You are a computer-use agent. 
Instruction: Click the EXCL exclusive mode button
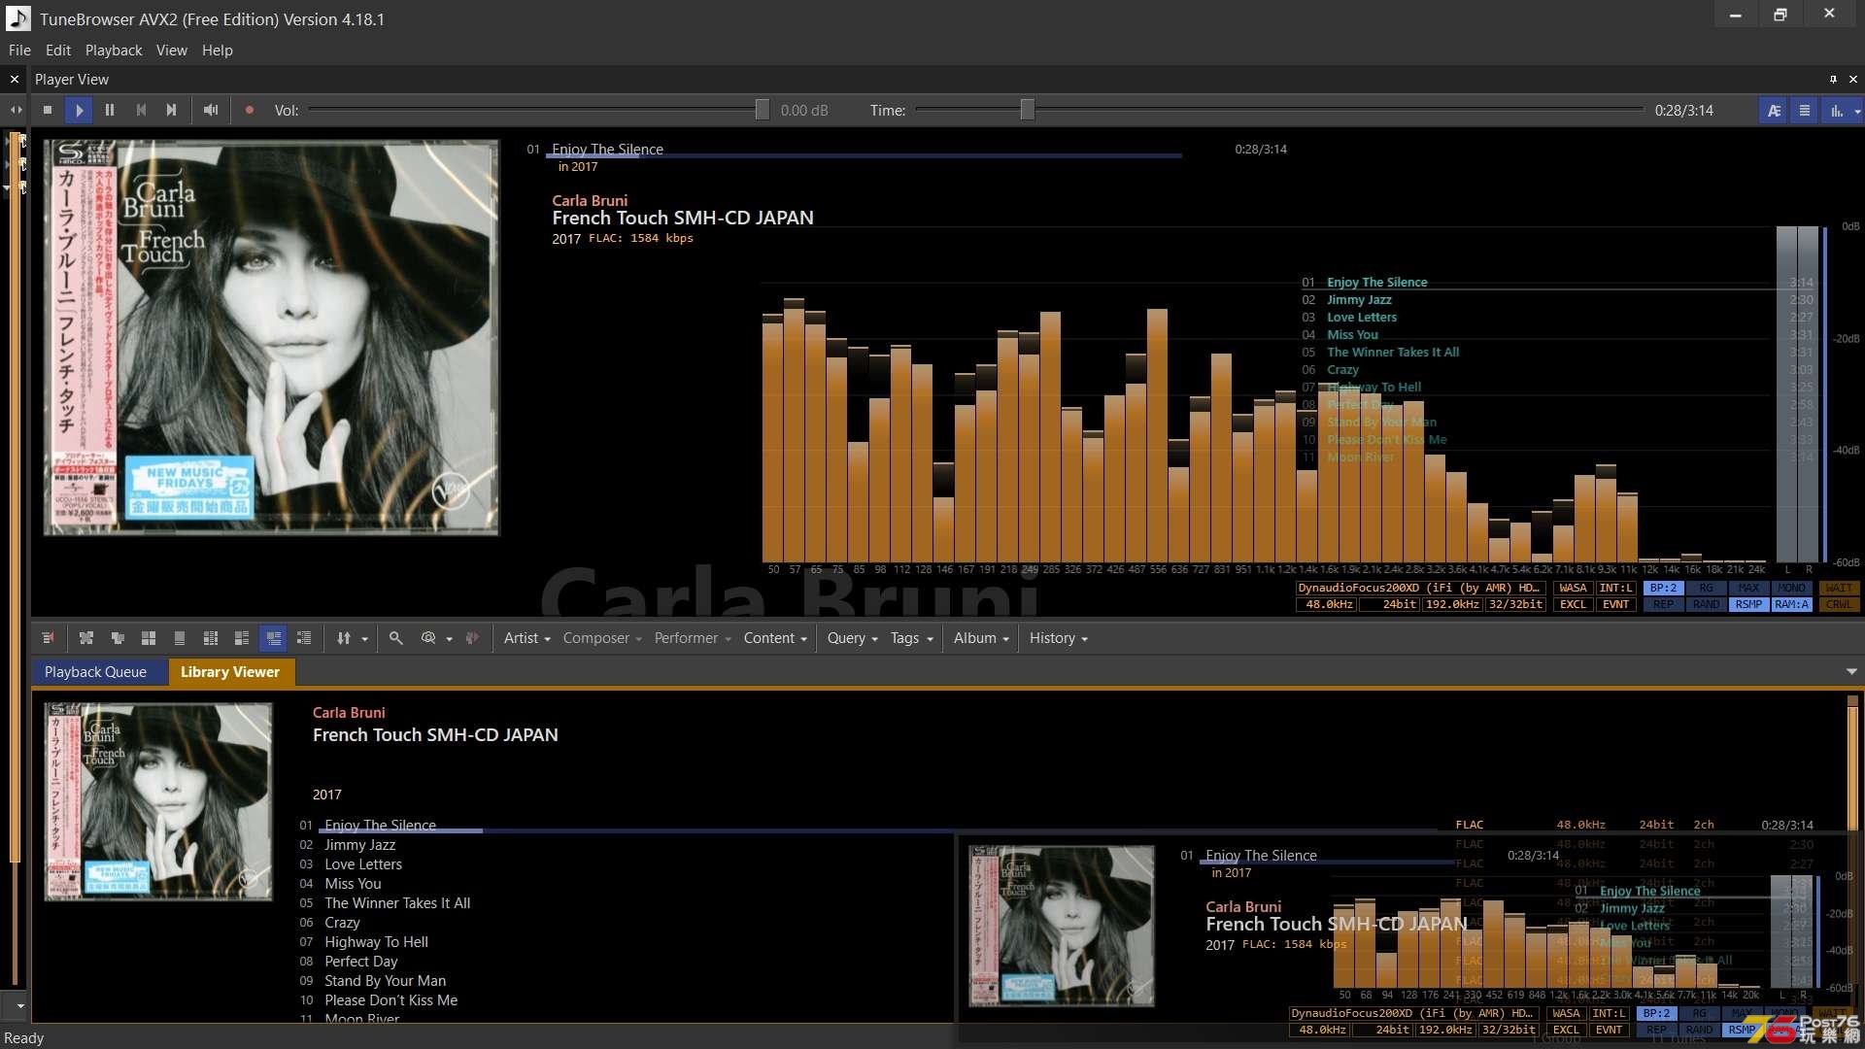1573,604
